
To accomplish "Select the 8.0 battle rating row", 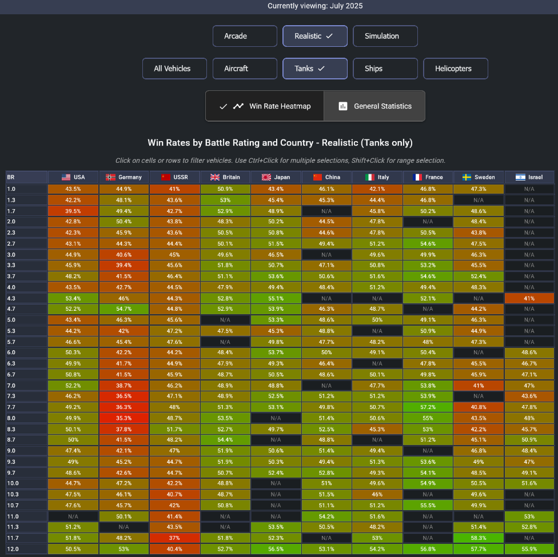I will click(27, 418).
